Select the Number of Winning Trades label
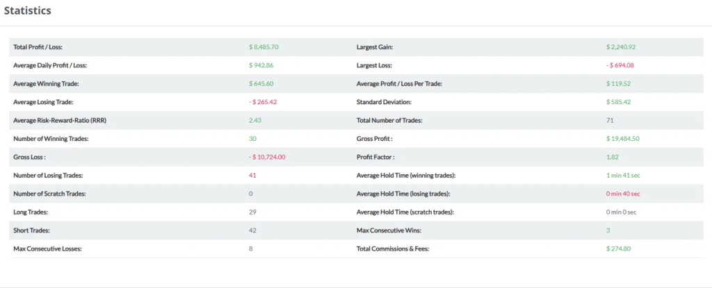The height and width of the screenshot is (288, 712). (51, 139)
